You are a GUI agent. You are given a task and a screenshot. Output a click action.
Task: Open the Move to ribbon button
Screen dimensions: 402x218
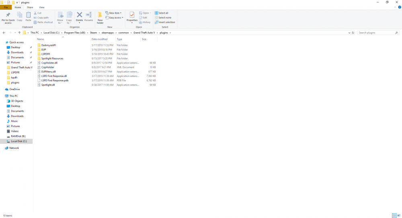coord(60,18)
